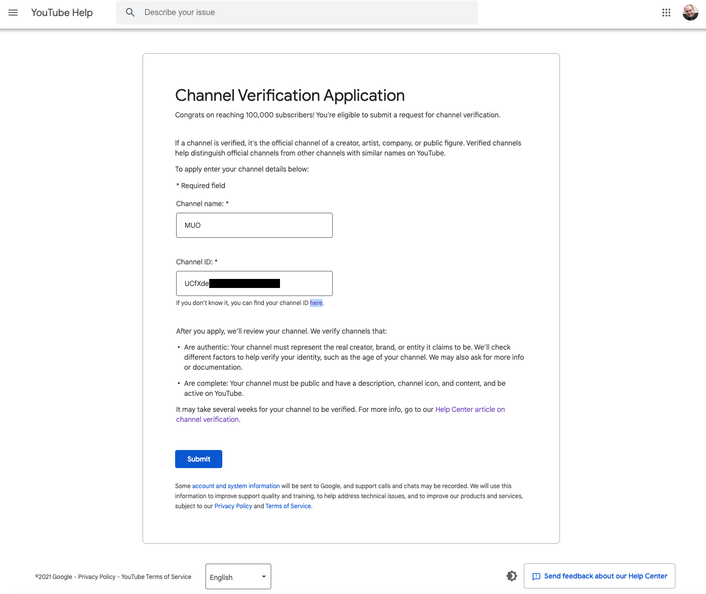
Task: Open the hamburger main menu
Action: pyautogui.click(x=13, y=13)
